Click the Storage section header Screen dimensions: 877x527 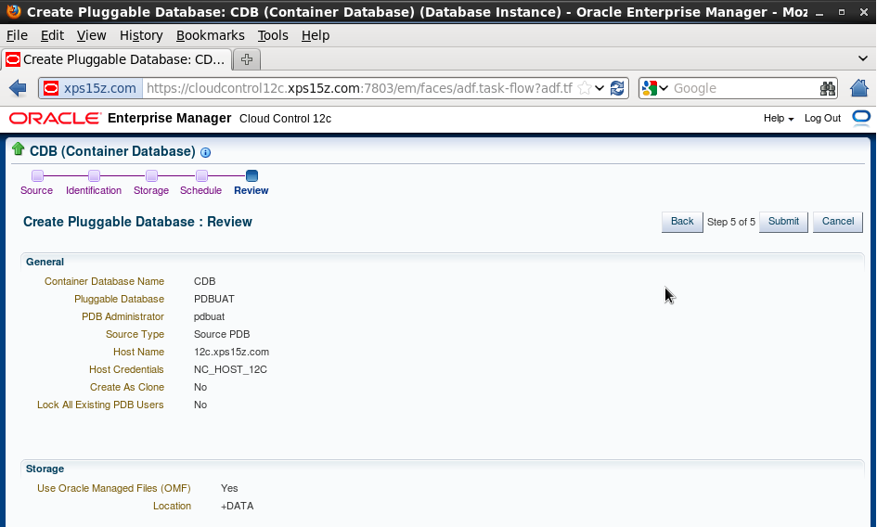(x=45, y=469)
